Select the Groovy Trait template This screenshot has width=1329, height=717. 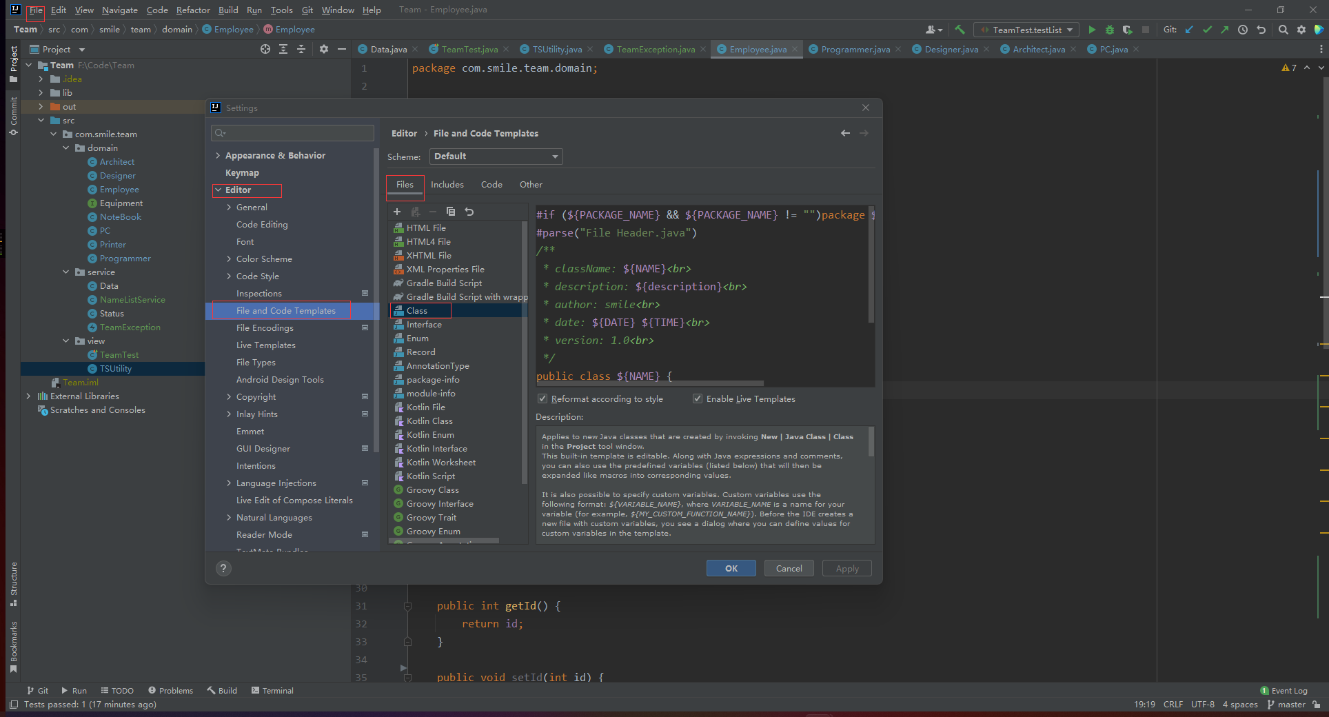(432, 517)
